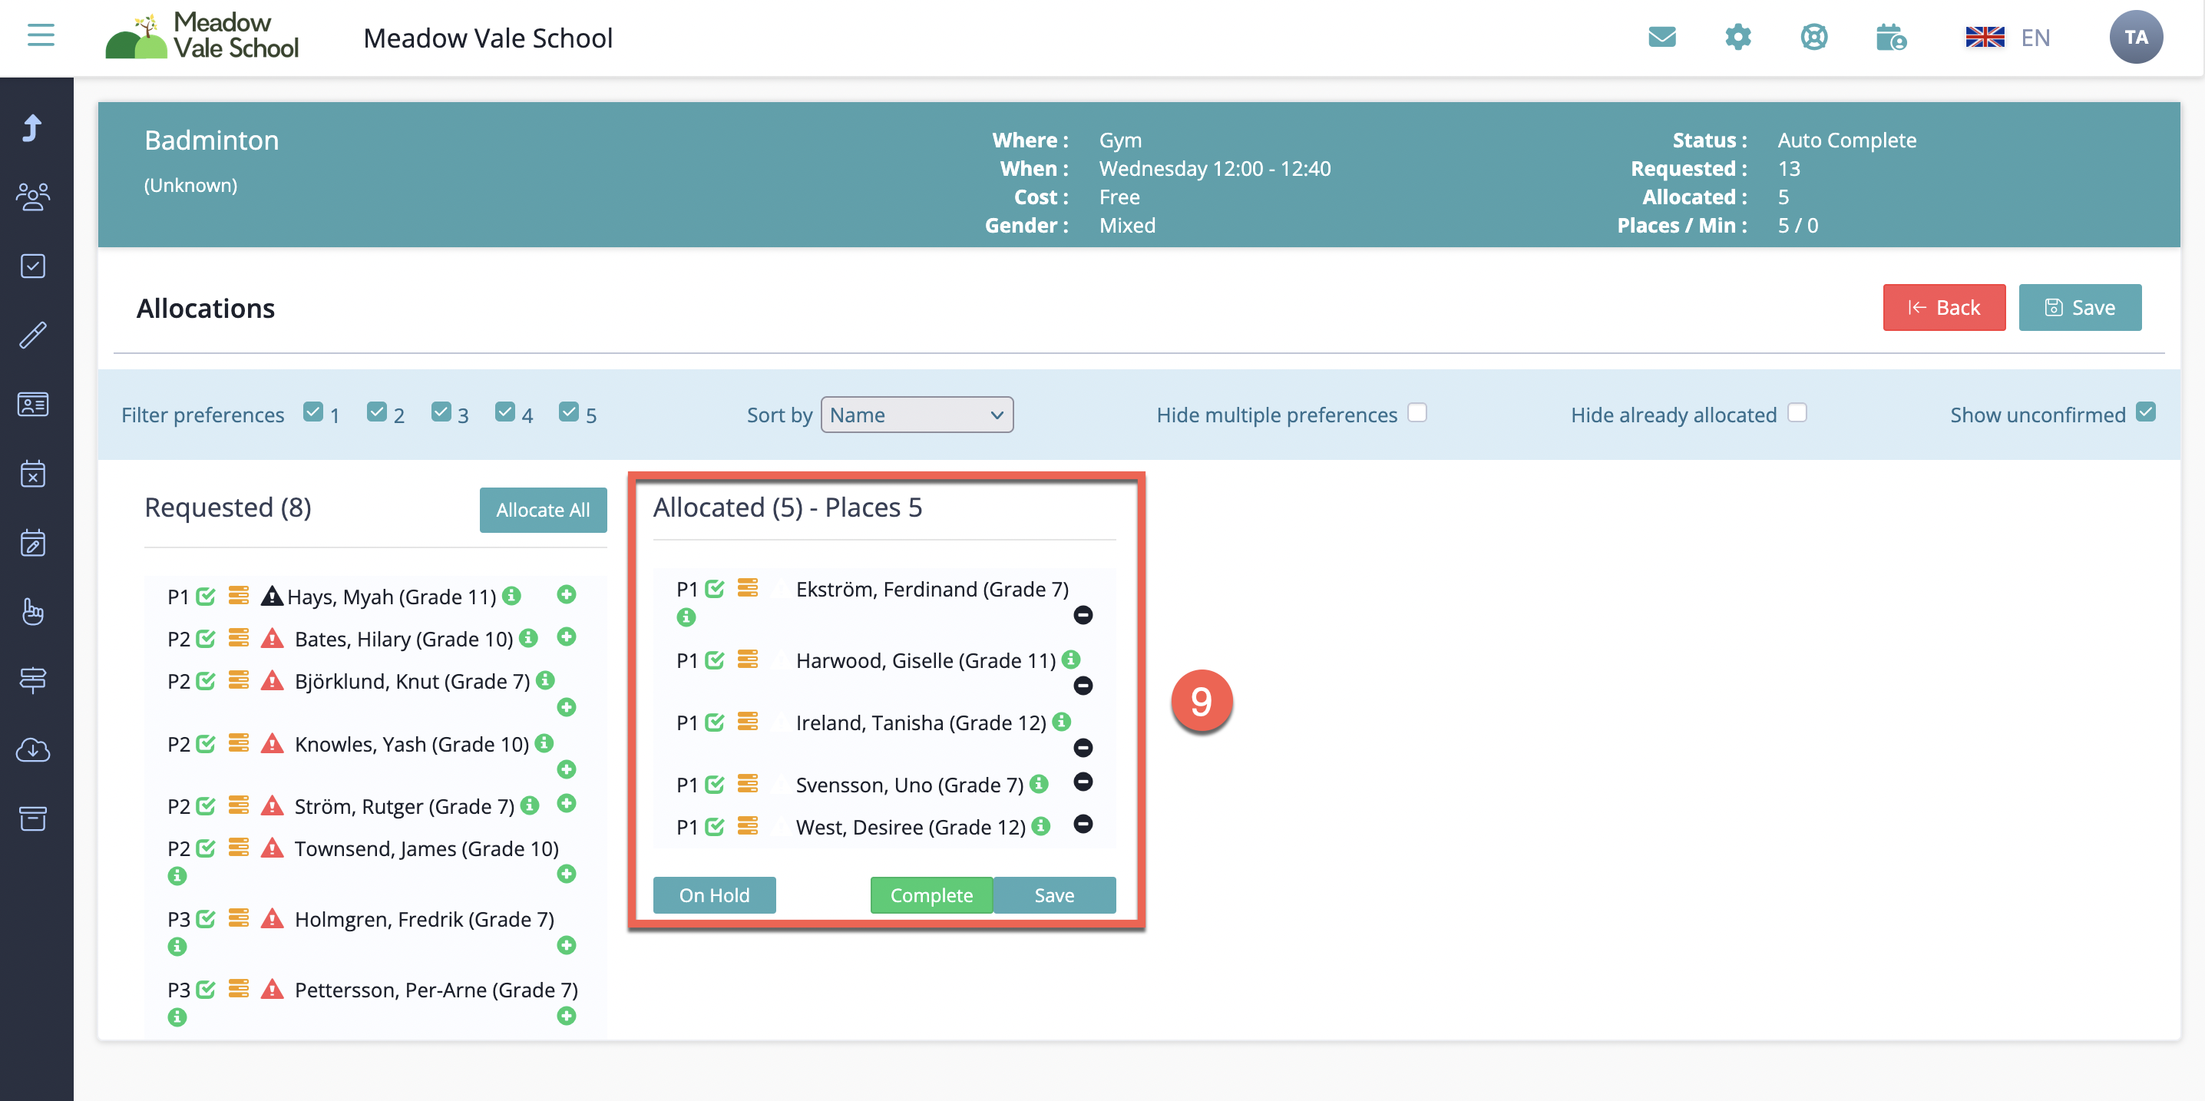Add Bates, Hilary with the plus icon

566,637
